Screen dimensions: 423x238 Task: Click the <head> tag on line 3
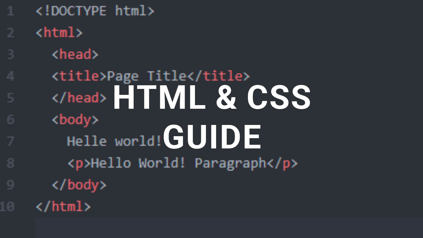point(75,54)
